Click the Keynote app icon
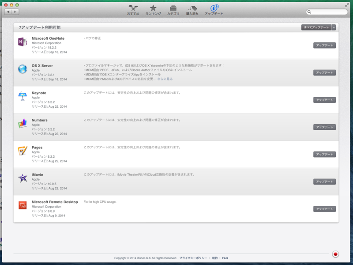 pos(23,96)
